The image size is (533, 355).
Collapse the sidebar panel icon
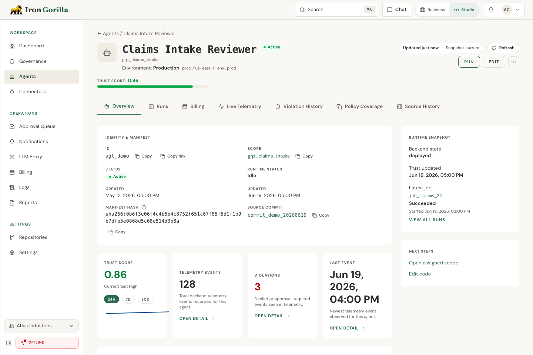tap(9, 343)
